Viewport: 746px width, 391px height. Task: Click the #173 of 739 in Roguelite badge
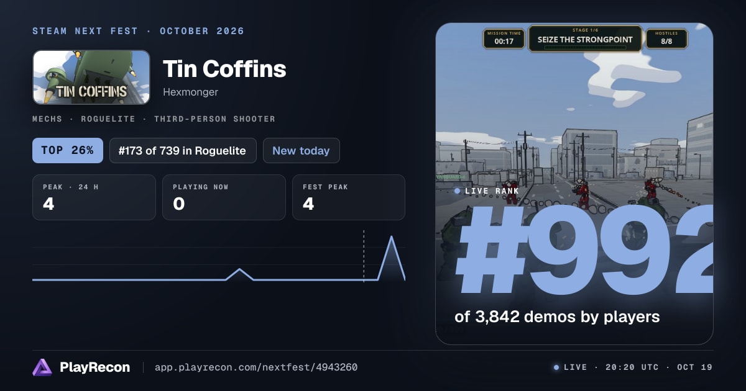point(183,150)
